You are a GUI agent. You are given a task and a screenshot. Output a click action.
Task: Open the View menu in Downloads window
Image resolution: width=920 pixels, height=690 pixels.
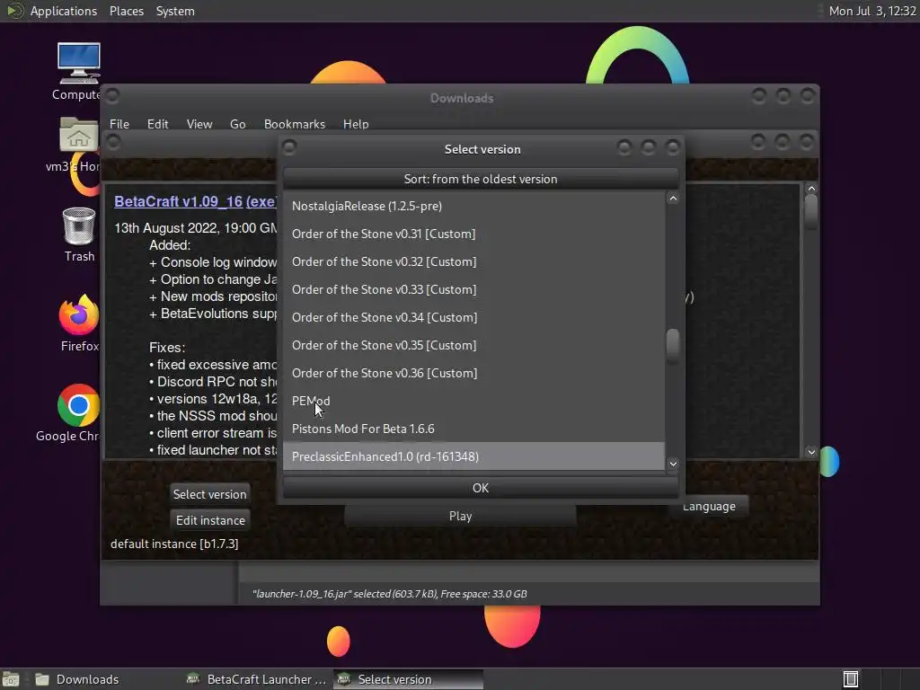tap(199, 124)
